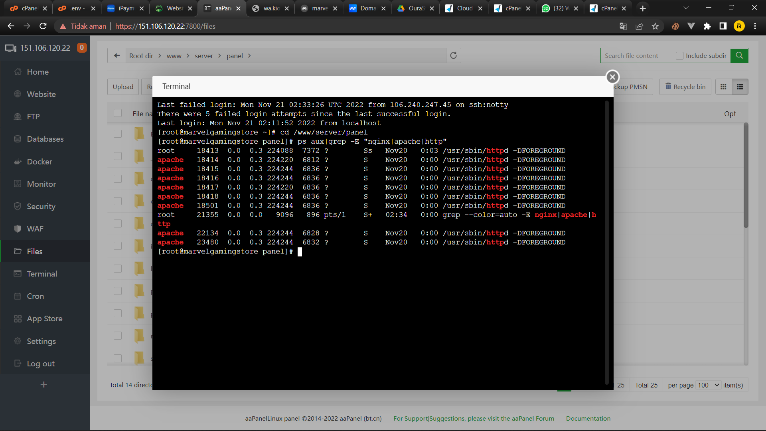Open the aaPanel Documentation link
The height and width of the screenshot is (431, 766).
(588, 418)
